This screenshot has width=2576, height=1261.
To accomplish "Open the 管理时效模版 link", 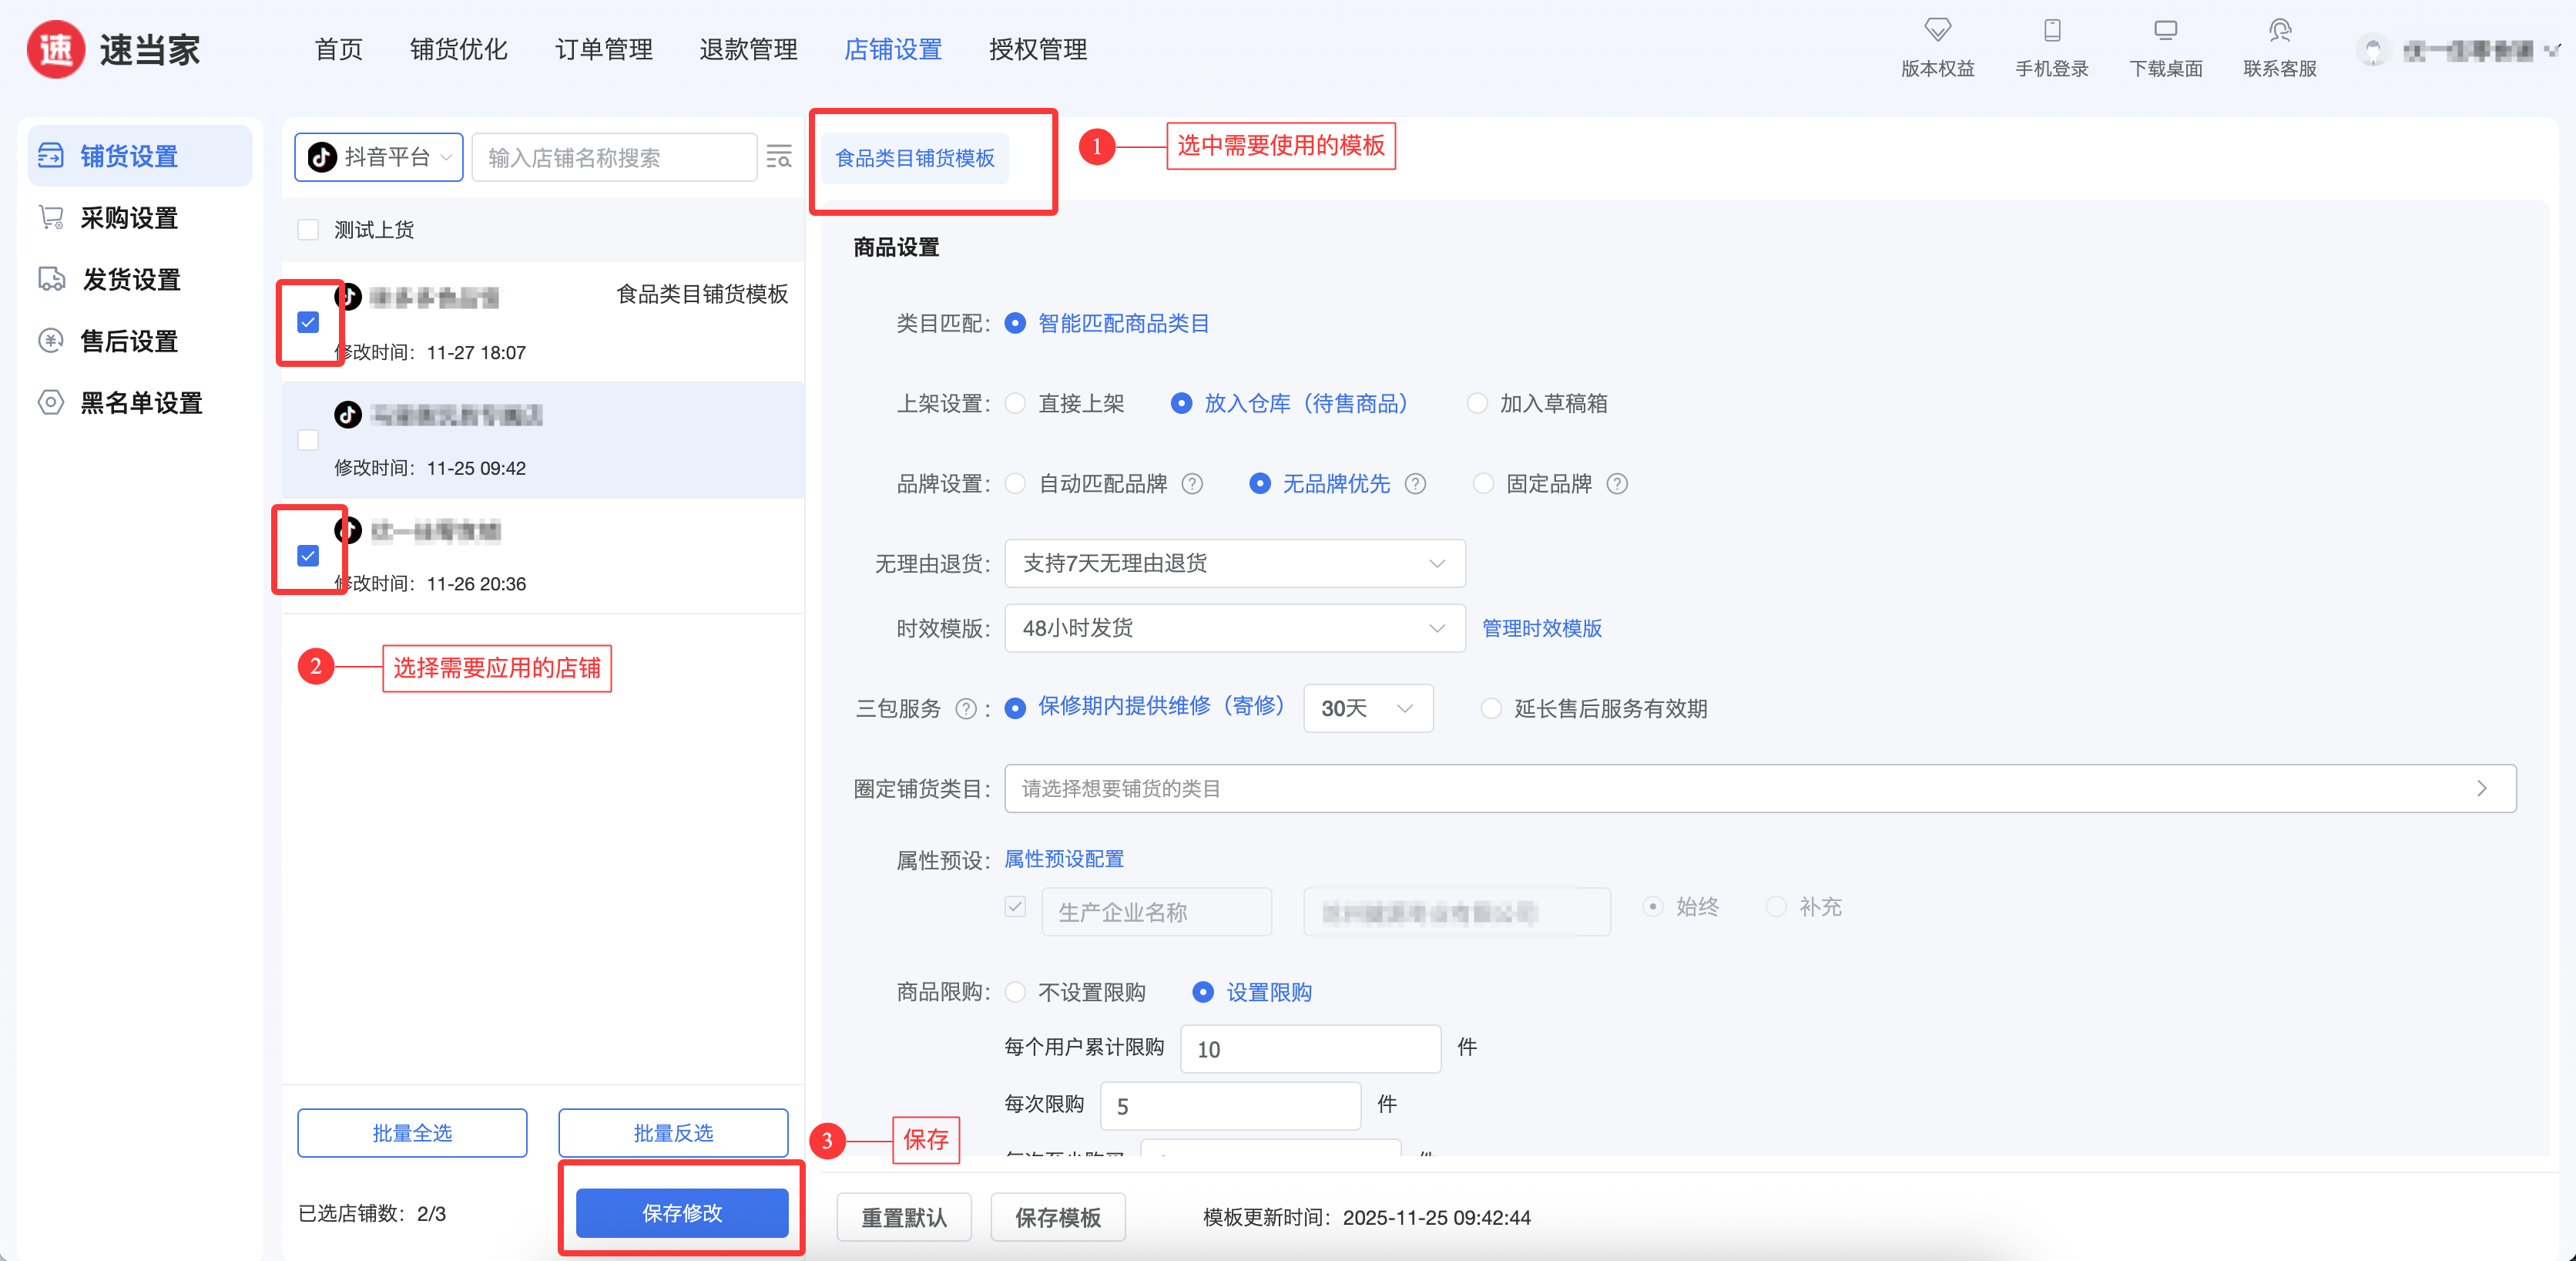I will pos(1541,628).
